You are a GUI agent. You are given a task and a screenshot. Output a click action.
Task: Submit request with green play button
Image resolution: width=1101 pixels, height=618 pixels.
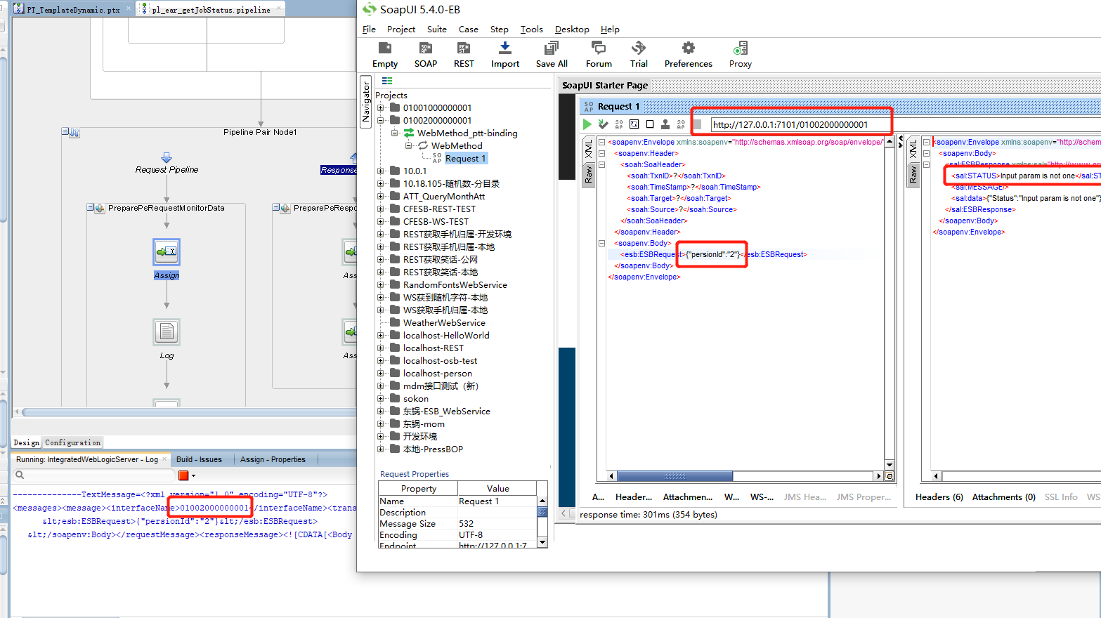pyautogui.click(x=587, y=124)
